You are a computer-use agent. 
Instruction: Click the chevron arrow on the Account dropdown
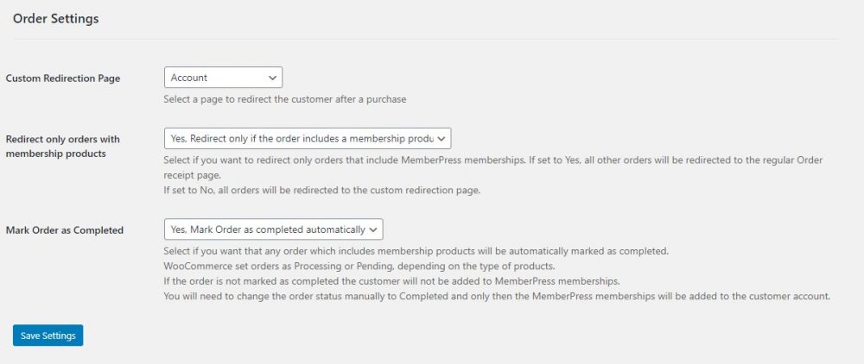point(273,78)
